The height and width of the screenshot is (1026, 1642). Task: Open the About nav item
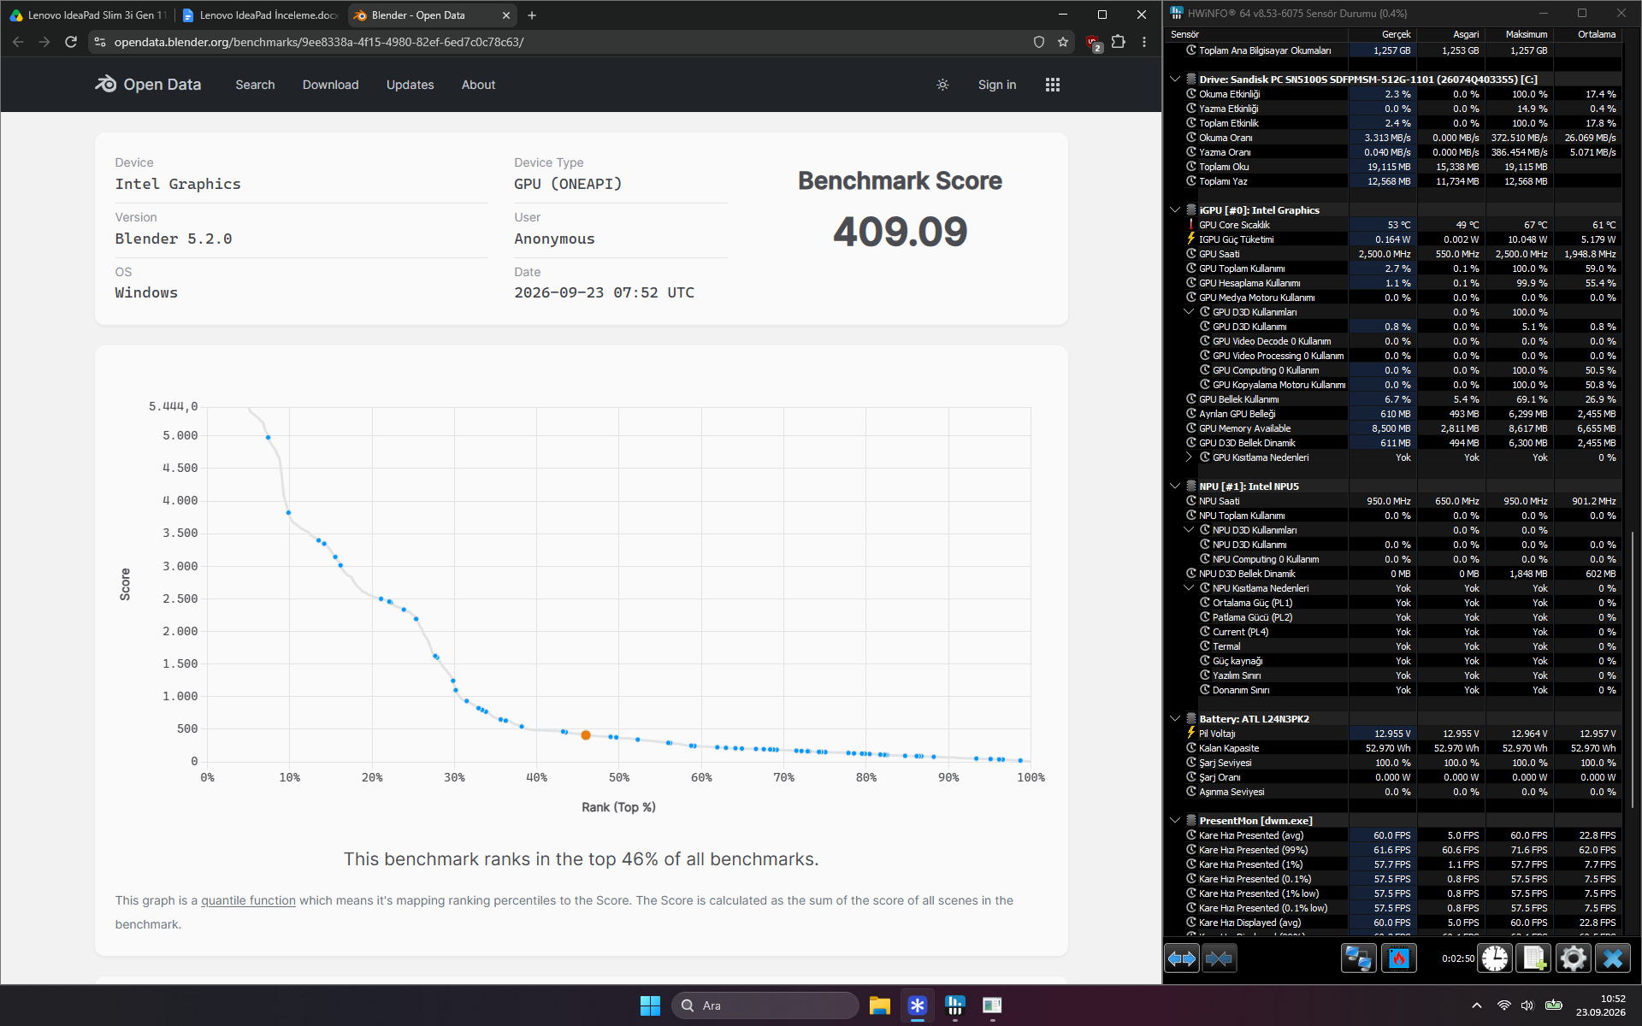point(478,85)
